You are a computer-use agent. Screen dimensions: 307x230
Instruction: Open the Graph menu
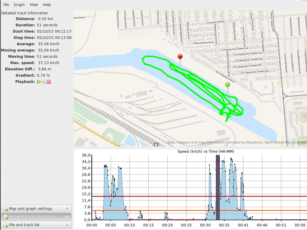point(19,5)
